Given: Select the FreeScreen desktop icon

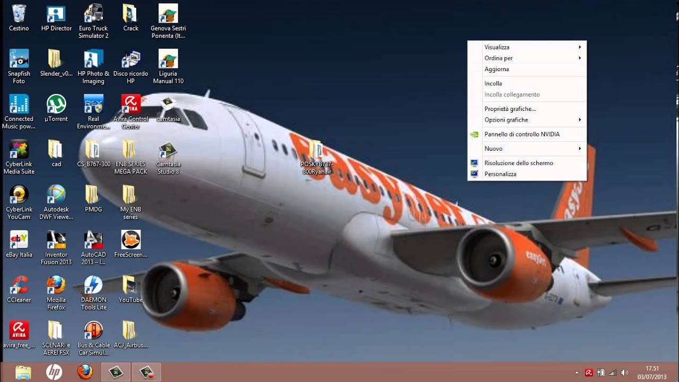Looking at the screenshot, I should pos(130,245).
